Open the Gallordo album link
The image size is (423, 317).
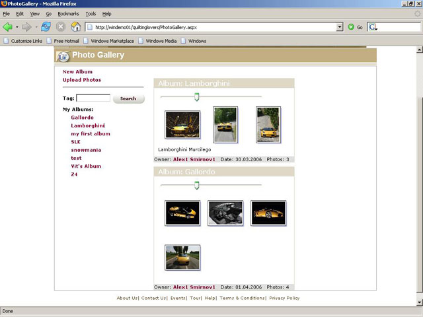coord(82,118)
